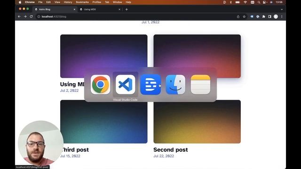Screen dimensions: 301x169
Task: Choose the Notes app icon in switcher
Action: [x=200, y=84]
